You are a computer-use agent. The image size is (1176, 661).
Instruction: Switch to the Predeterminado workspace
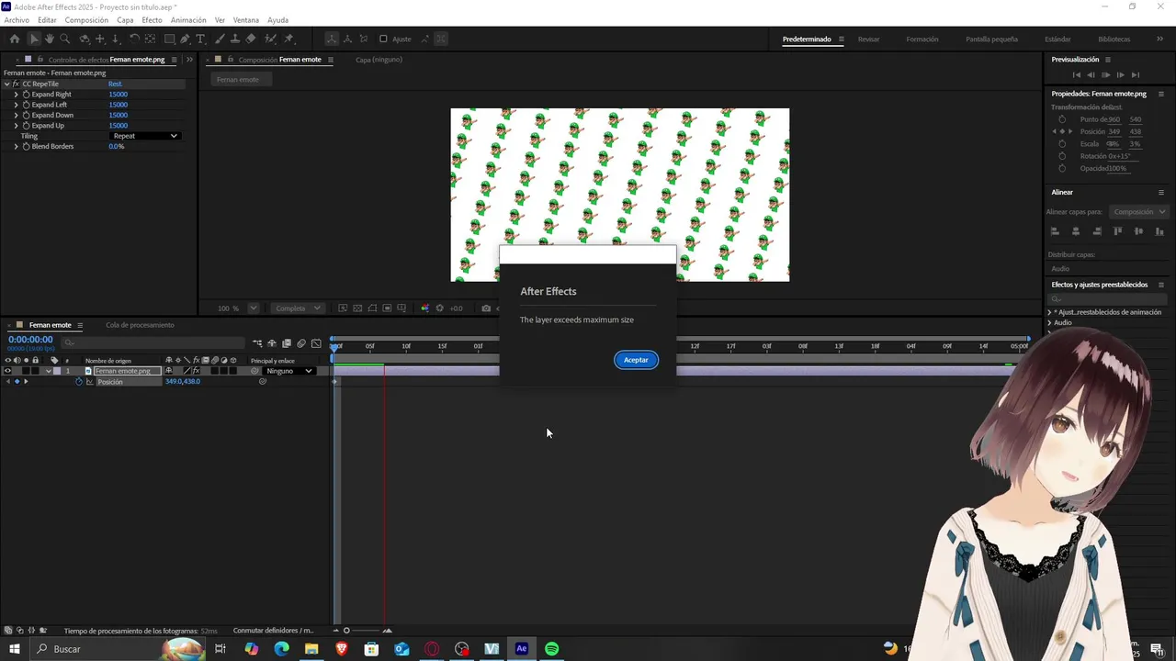(807, 39)
